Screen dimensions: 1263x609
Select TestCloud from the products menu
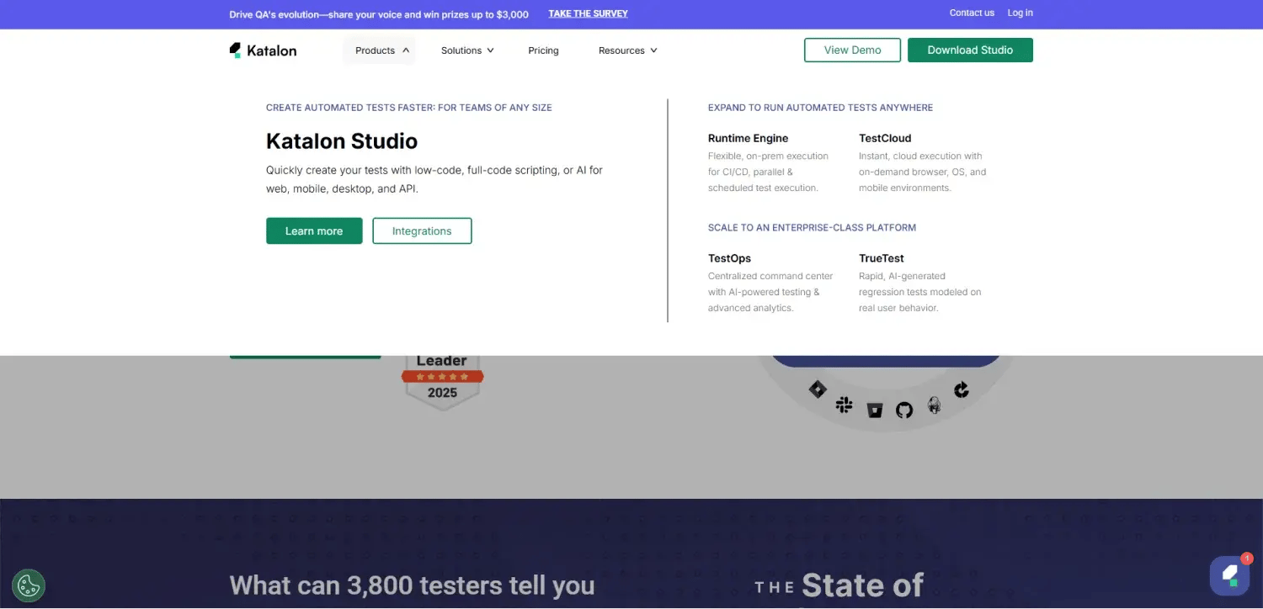(x=885, y=138)
